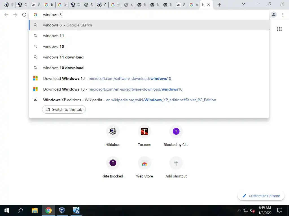The image size is (289, 216).
Task: Click the muted volume tray icon
Action: click(x=252, y=210)
